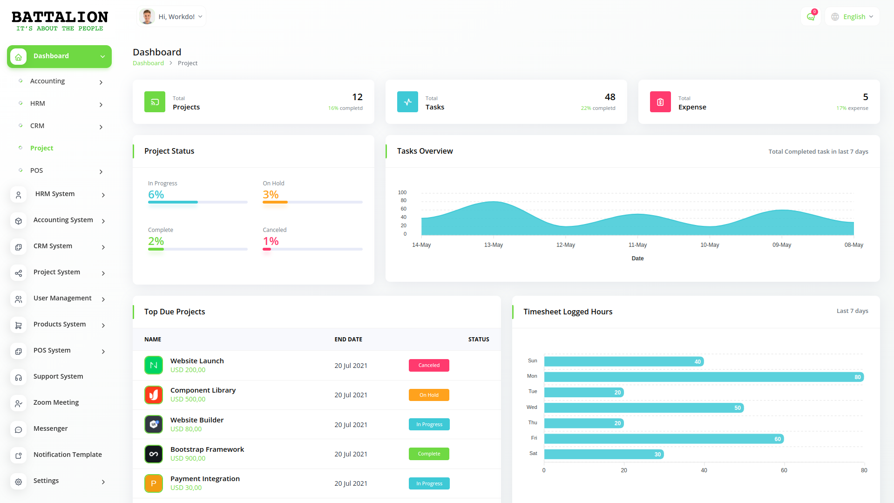
Task: Click the Canceled status button for Website Launch
Action: [428, 365]
